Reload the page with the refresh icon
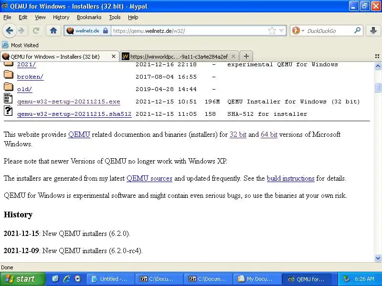 coord(36,31)
